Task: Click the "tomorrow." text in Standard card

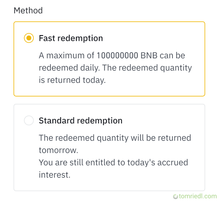Action: 58,150
